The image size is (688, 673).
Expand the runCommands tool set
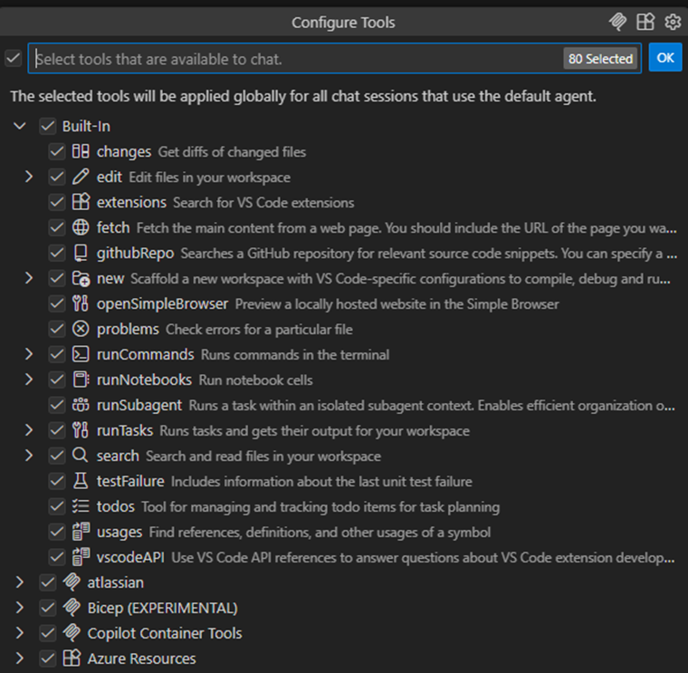(x=29, y=354)
